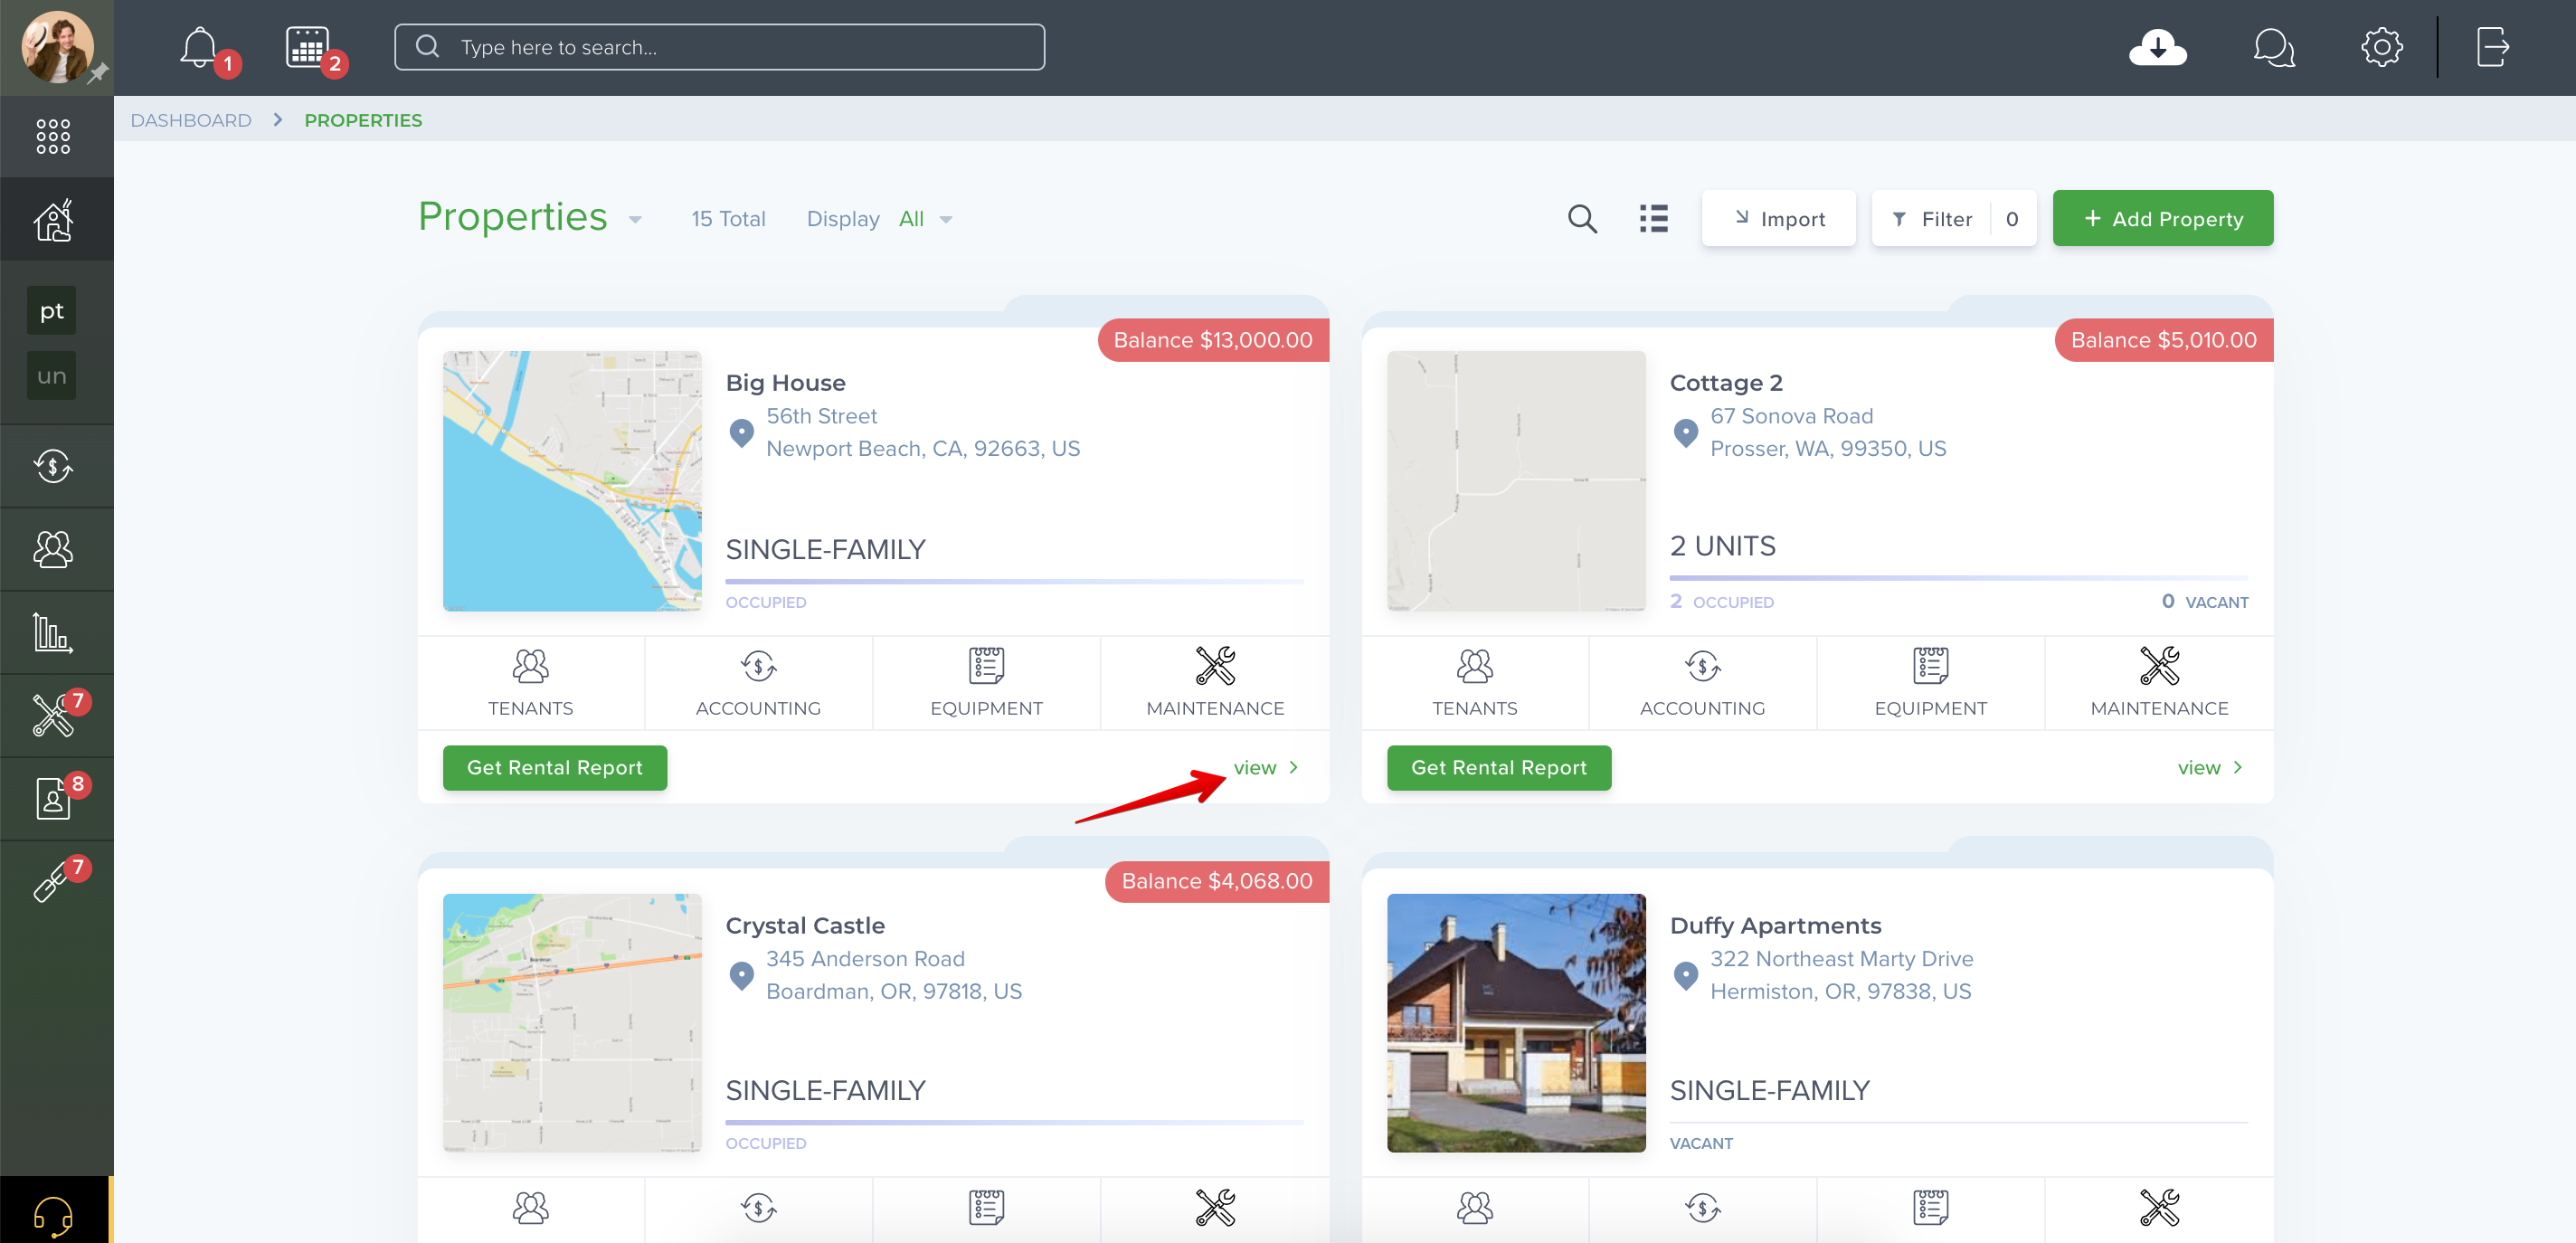View the Cottage 2 property
The width and height of the screenshot is (2576, 1243).
point(2210,768)
